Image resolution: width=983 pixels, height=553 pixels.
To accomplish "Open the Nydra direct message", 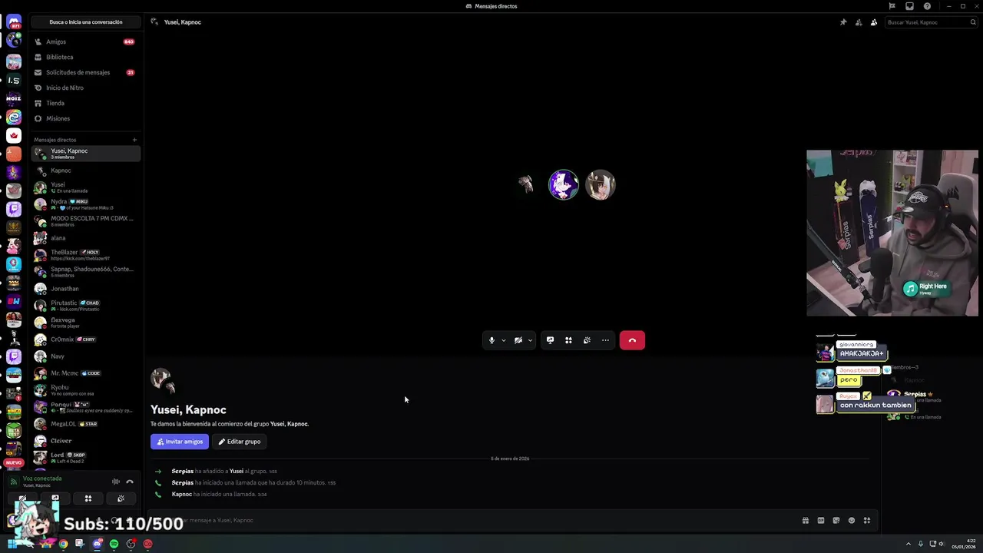I will (x=85, y=204).
